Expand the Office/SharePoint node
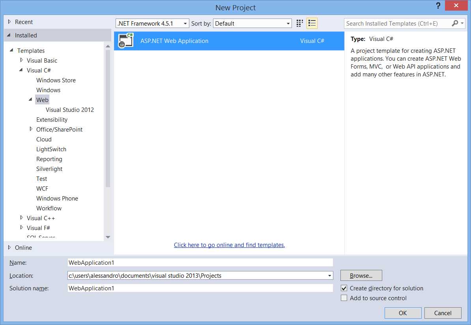471x325 pixels. [x=31, y=129]
